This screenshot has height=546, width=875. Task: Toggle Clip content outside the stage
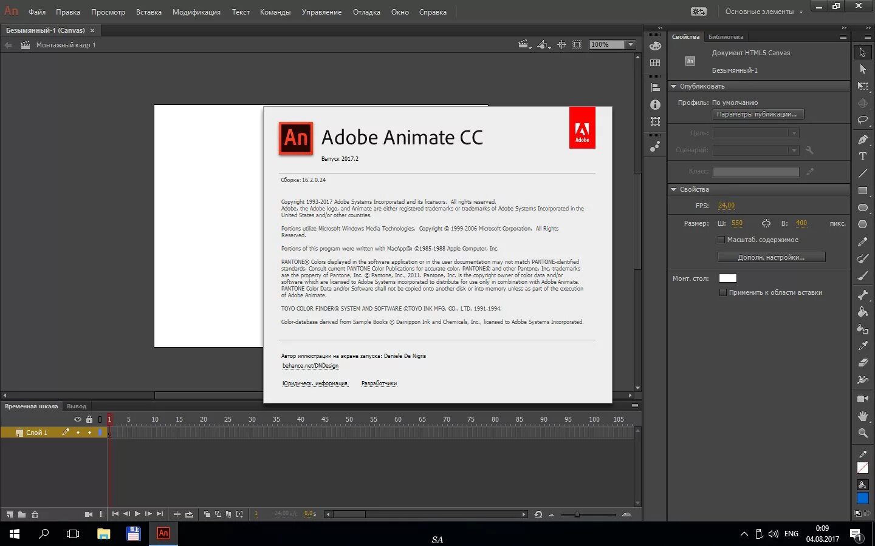[577, 45]
